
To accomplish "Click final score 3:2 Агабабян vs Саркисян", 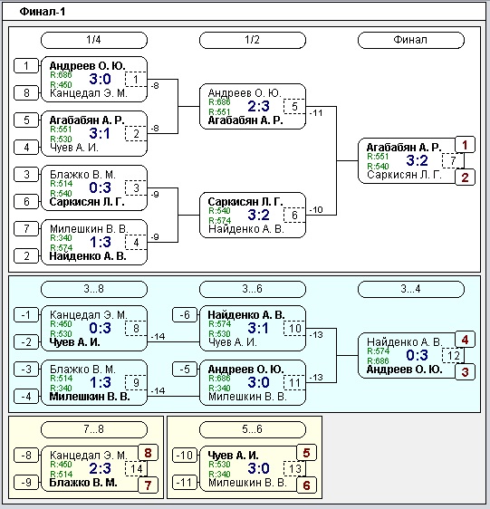I will tap(417, 160).
